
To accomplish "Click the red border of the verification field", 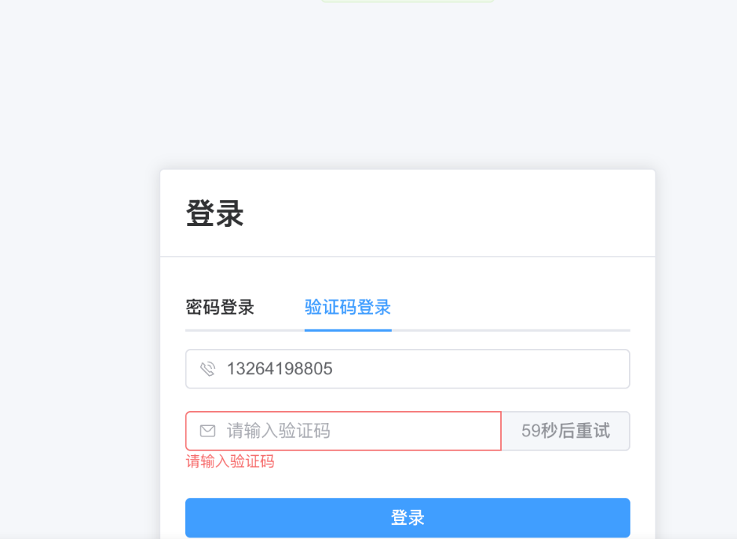I will (x=343, y=412).
